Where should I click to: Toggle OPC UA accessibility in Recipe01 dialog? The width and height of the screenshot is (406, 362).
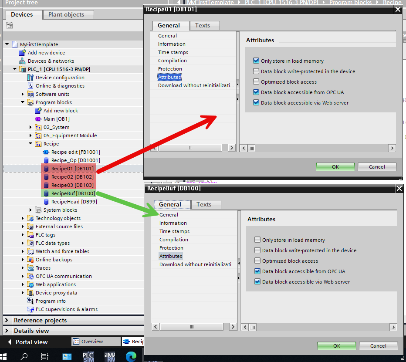point(256,92)
